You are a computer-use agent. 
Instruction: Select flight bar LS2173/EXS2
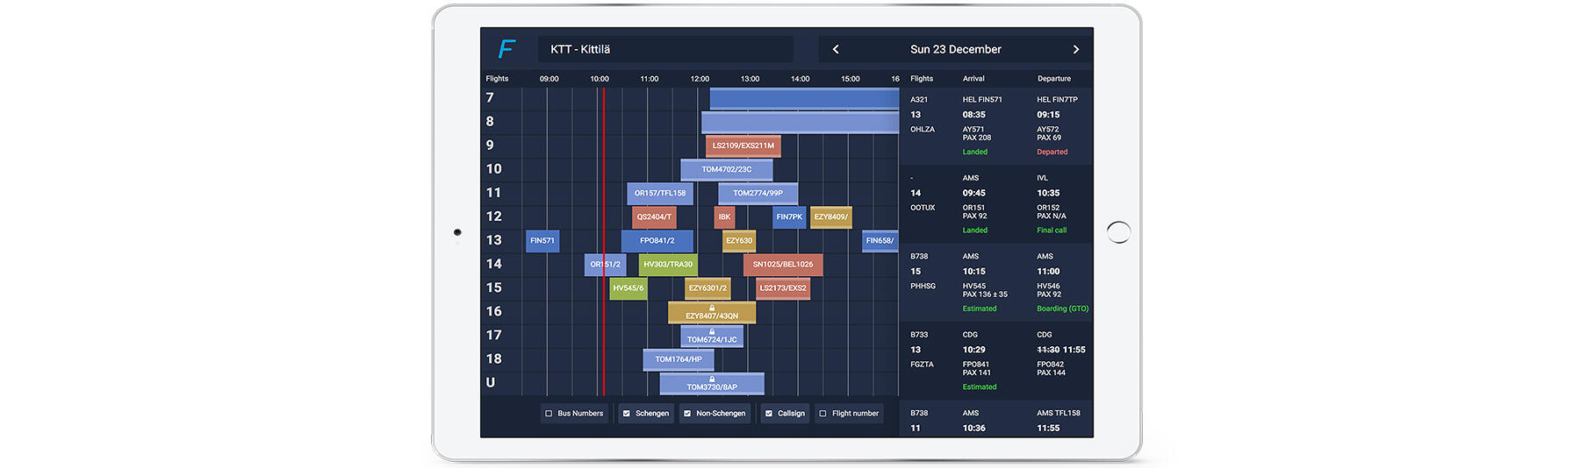(783, 287)
